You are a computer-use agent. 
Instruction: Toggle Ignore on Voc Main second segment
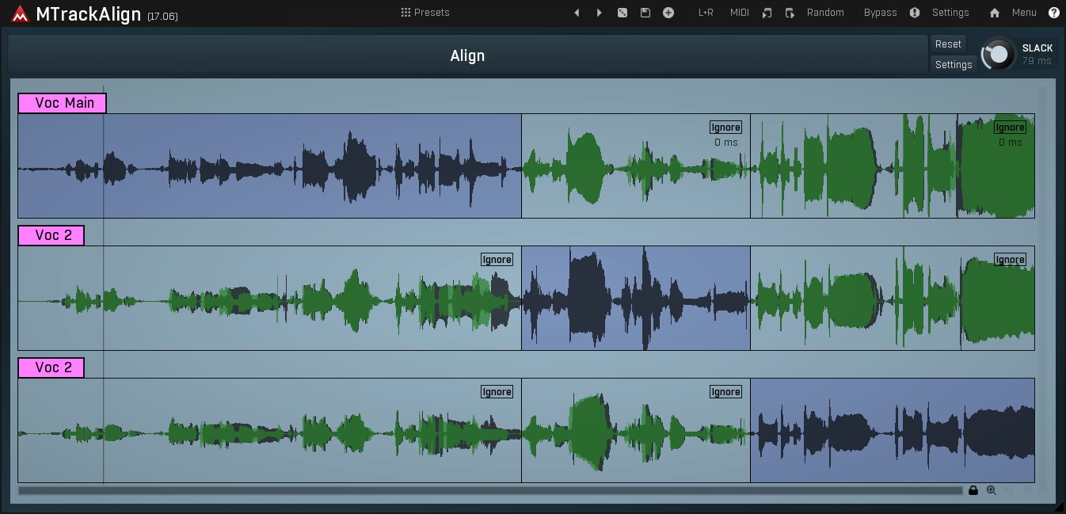[x=725, y=128]
